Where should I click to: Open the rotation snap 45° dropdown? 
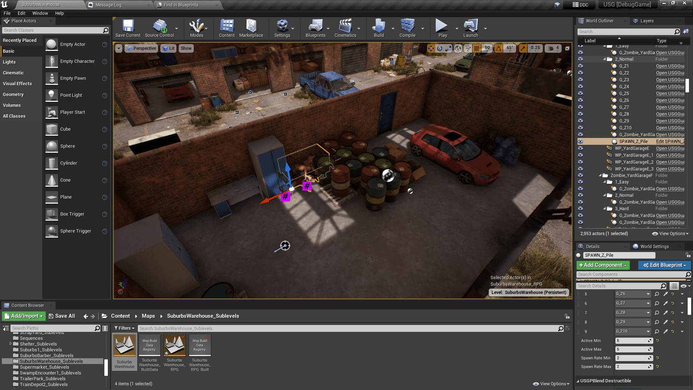click(509, 49)
